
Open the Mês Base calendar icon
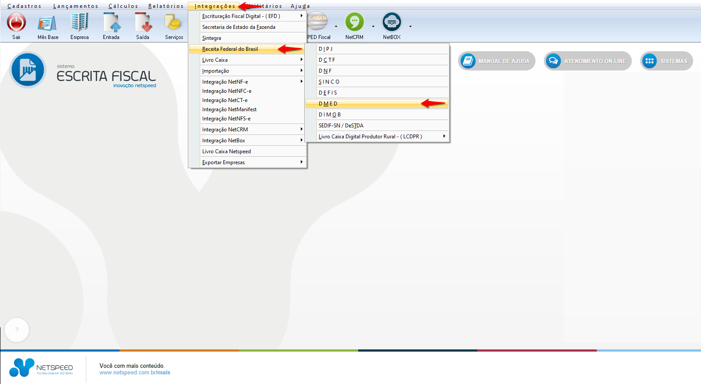pos(47,23)
